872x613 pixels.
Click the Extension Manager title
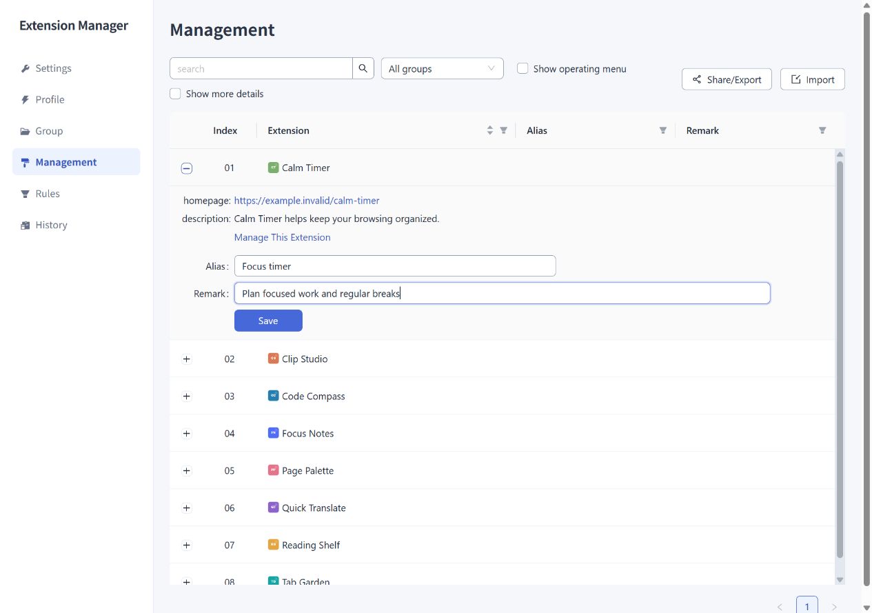point(74,26)
